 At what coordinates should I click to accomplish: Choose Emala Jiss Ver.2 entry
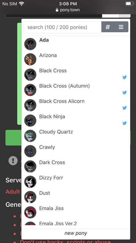76,224
